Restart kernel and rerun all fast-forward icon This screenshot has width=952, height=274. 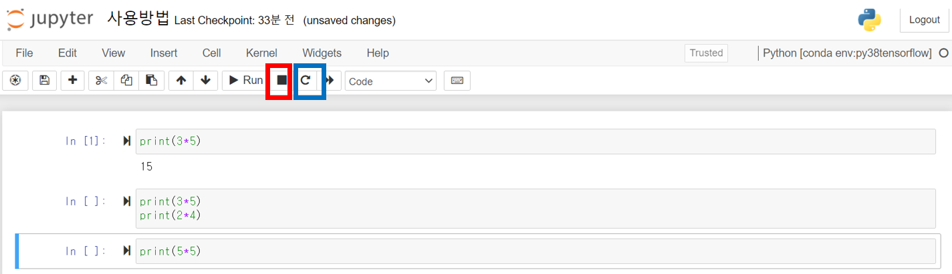pyautogui.click(x=330, y=81)
